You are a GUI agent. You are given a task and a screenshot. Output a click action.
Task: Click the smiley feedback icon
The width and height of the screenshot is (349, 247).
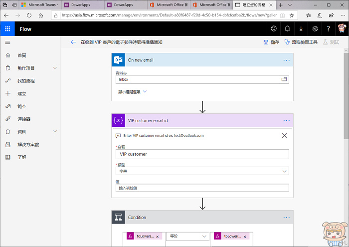point(274,29)
